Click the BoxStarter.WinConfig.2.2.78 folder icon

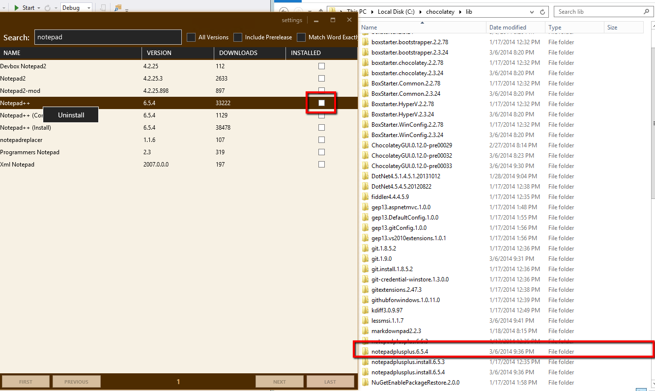[x=365, y=125]
